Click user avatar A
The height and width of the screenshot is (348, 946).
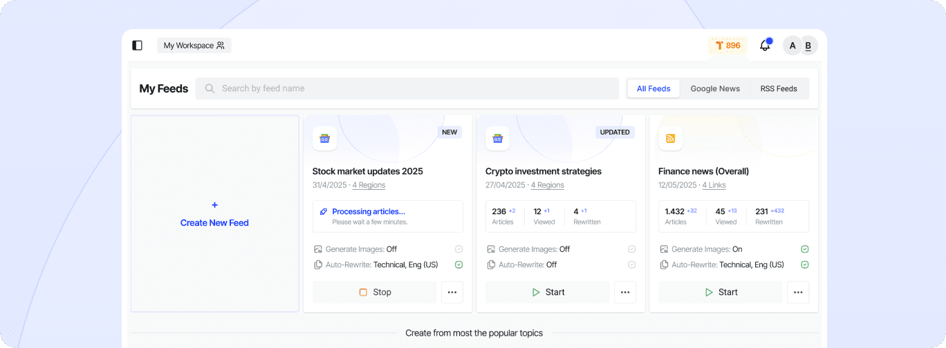point(792,46)
